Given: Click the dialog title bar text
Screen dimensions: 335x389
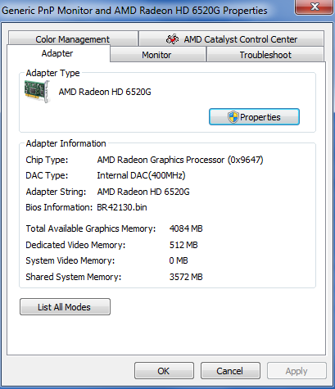Looking at the screenshot, I should coord(134,11).
